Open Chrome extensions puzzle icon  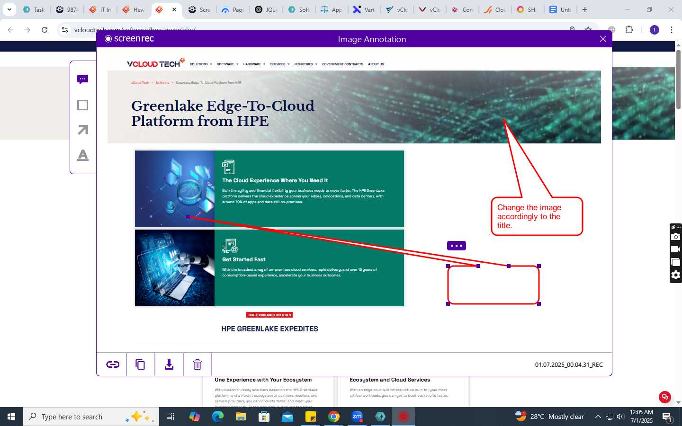629,30
